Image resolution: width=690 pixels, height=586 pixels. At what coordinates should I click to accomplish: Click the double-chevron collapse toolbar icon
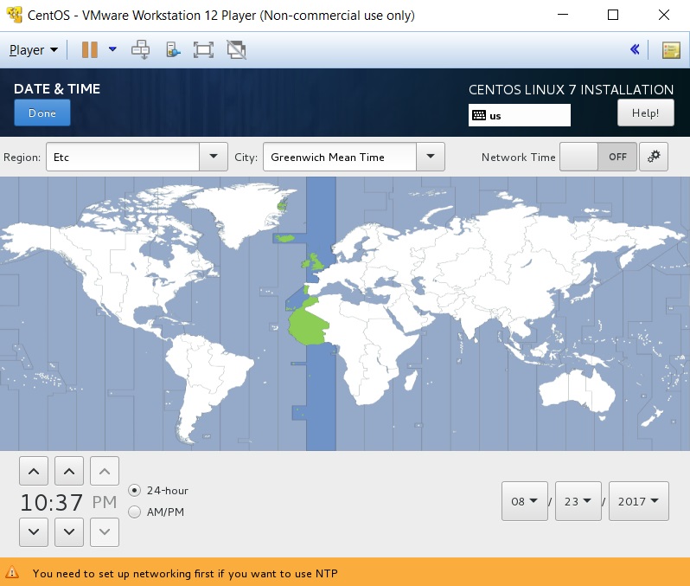pos(635,49)
